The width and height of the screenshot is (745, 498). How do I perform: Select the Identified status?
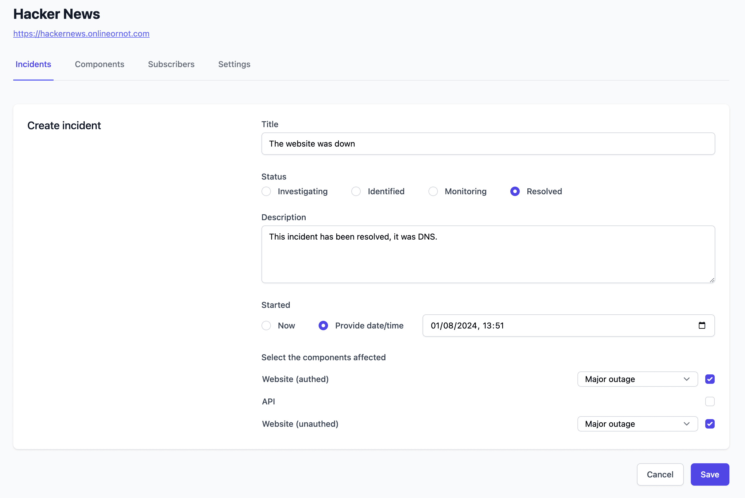pyautogui.click(x=356, y=191)
